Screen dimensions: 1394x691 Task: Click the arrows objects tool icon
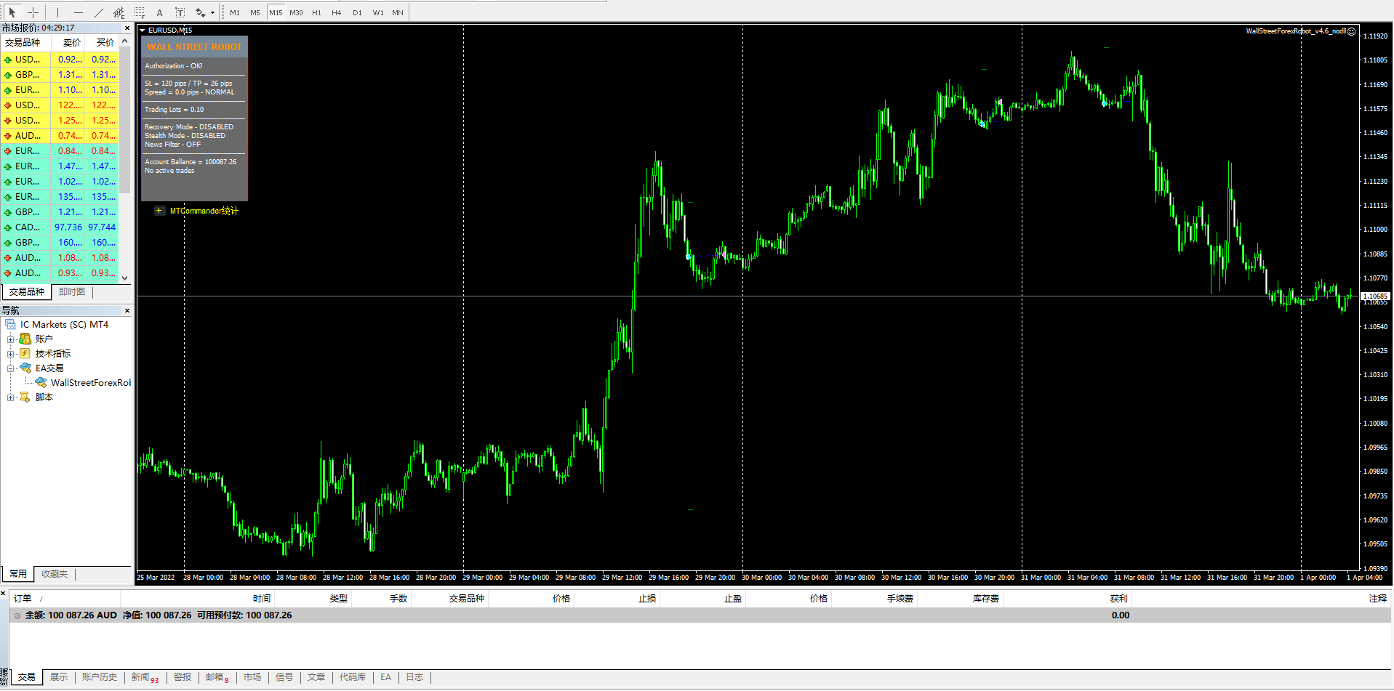200,12
